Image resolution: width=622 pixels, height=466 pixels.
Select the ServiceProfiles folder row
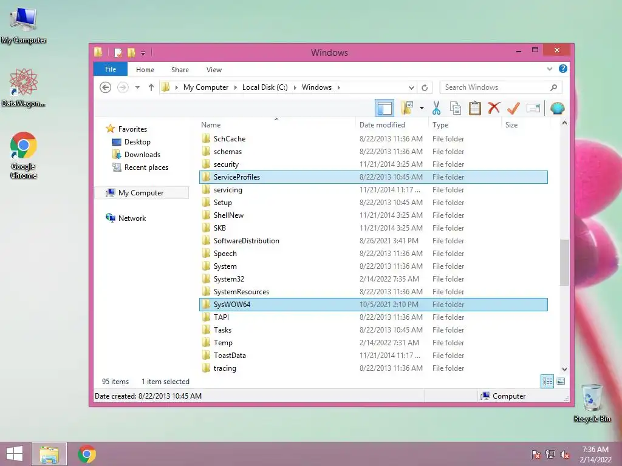[x=374, y=177]
